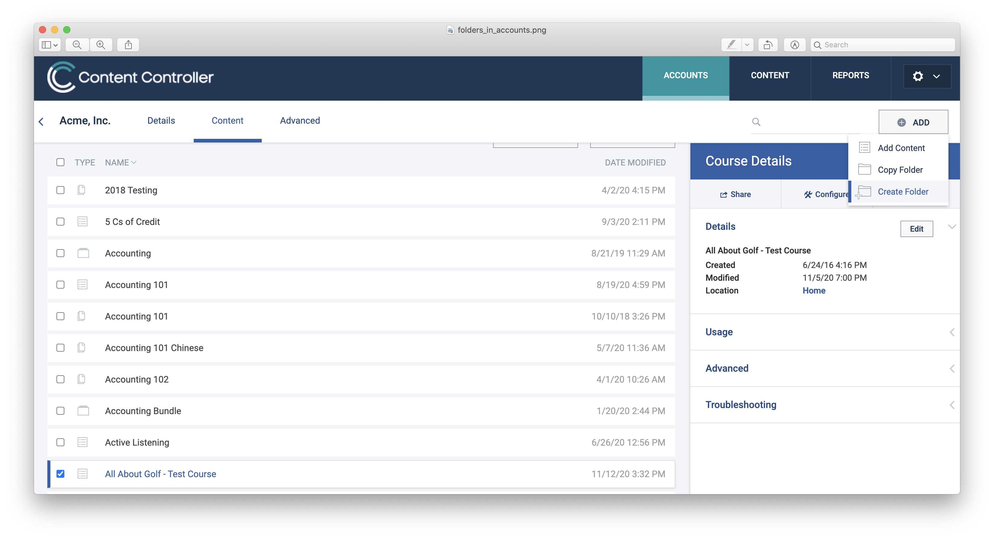
Task: Choose Add Content from ADD menu
Action: [899, 148]
